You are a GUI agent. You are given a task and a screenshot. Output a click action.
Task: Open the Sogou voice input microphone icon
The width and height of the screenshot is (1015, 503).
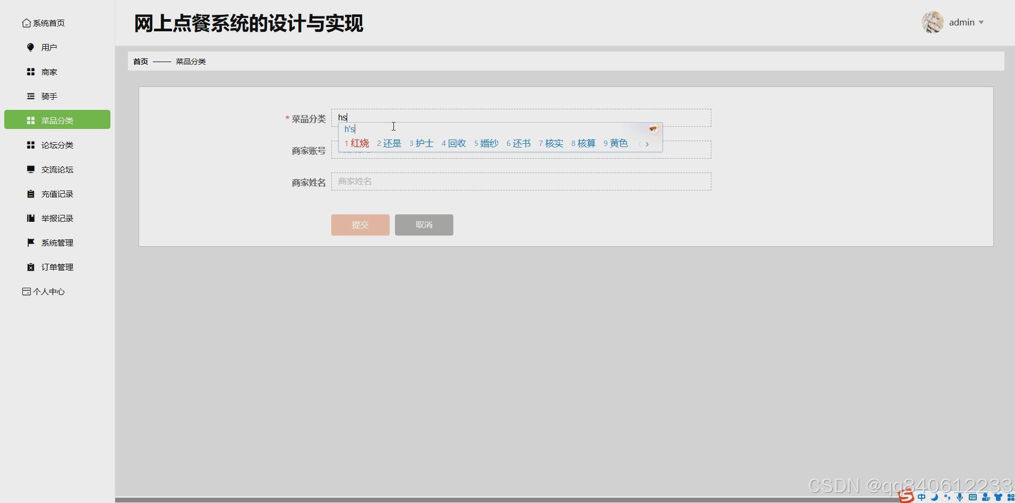pyautogui.click(x=959, y=497)
